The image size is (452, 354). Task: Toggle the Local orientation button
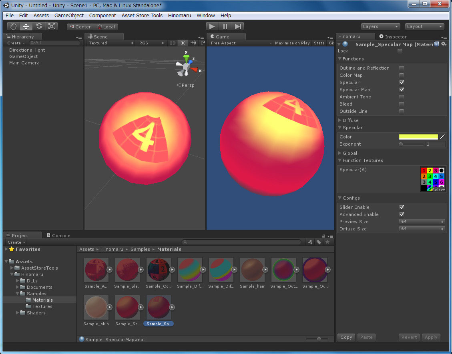pyautogui.click(x=106, y=27)
